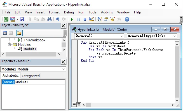Select ThisWorkbook in the project tree
183x111 pixels.
34,40
